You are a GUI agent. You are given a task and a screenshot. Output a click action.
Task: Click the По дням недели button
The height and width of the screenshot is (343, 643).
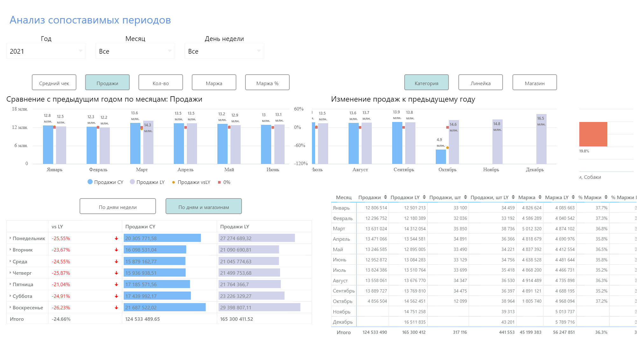tap(117, 206)
